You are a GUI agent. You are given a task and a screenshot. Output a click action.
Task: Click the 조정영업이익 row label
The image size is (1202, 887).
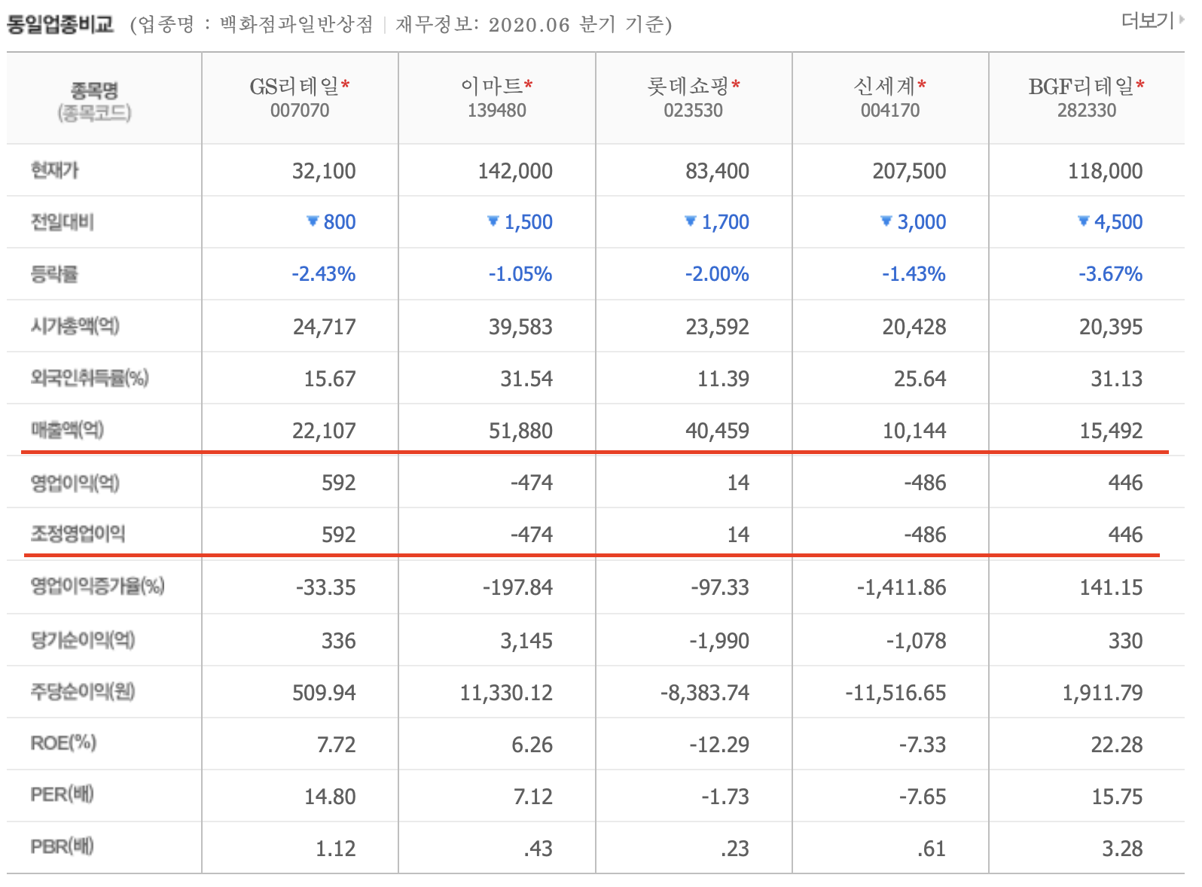point(78,534)
